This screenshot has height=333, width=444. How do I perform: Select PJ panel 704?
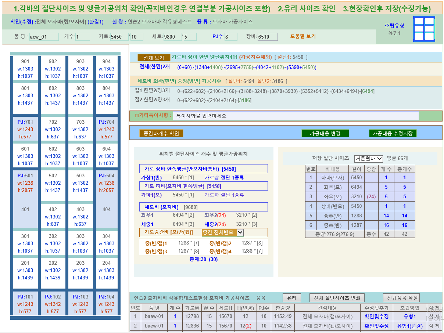(107, 129)
